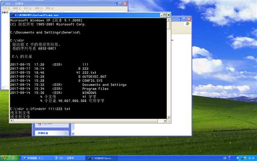257x161 pixels.
Task: Maximize the 222 Notepad window
Action: [x=120, y=4]
